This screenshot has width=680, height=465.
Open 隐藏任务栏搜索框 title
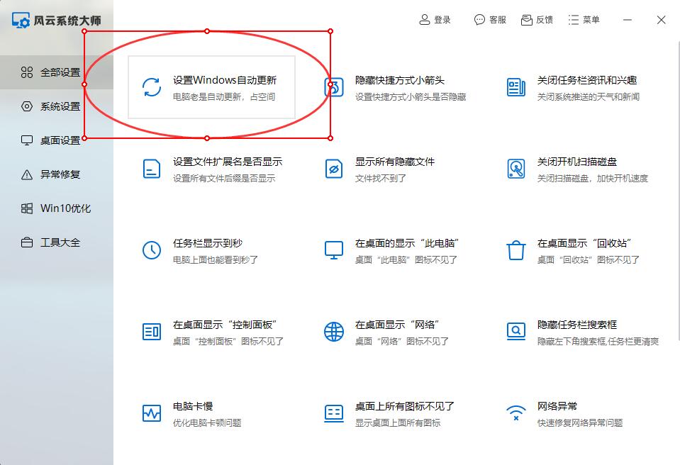pos(577,325)
